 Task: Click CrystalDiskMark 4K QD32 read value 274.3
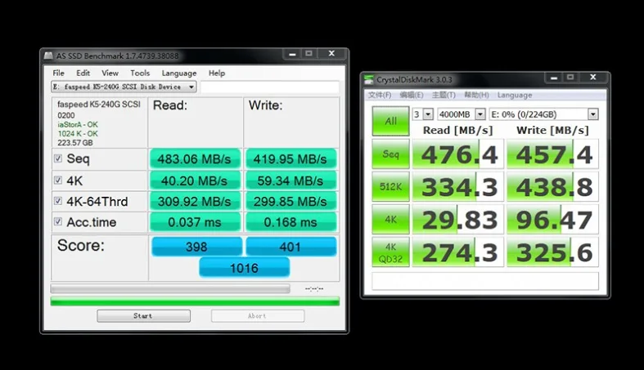[x=458, y=252]
